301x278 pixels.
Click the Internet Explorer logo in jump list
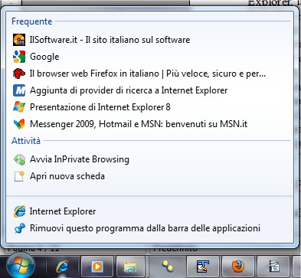click(19, 211)
